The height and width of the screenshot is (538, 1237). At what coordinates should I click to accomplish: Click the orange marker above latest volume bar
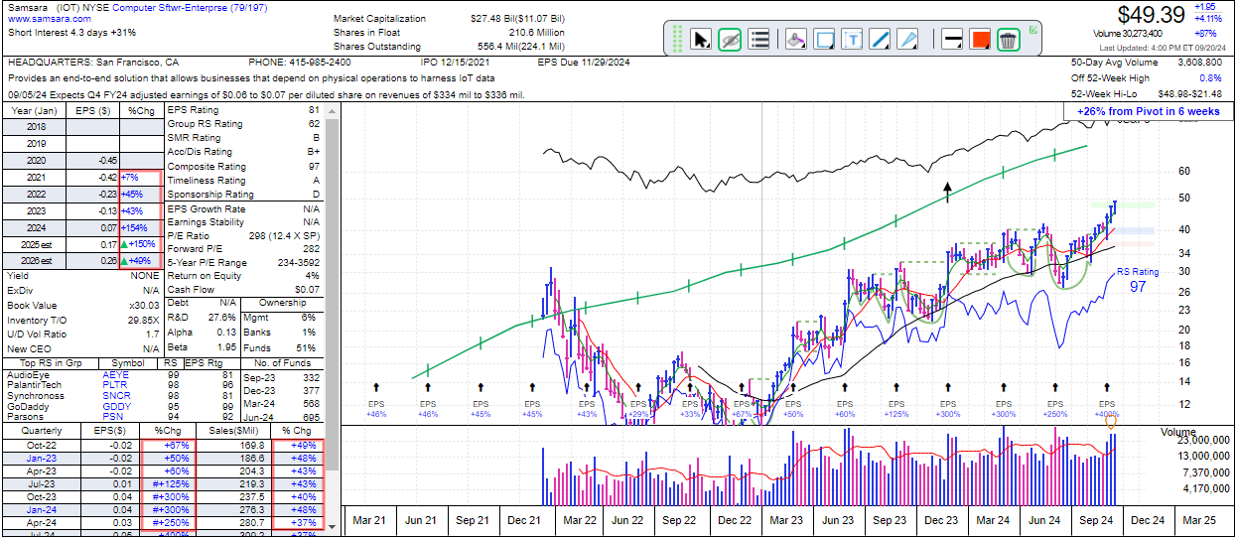click(1110, 422)
